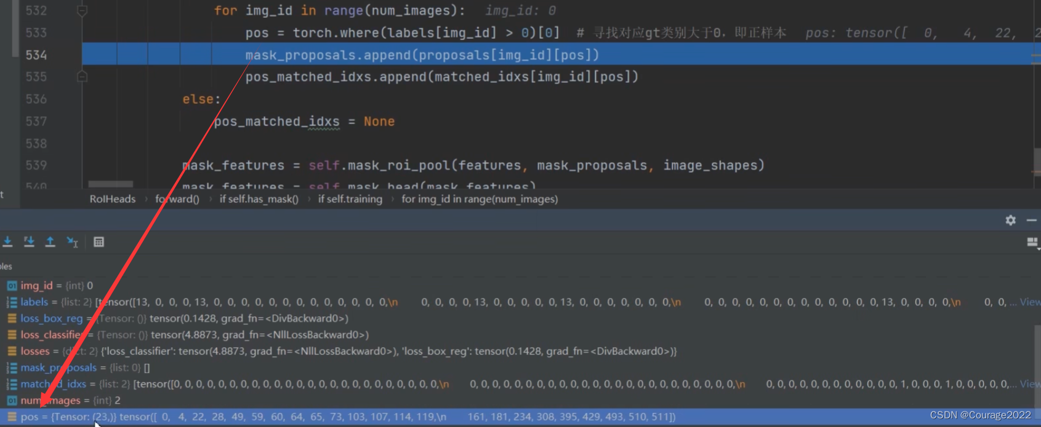
Task: Toggle the fold marker at line 535
Action: pos(82,77)
